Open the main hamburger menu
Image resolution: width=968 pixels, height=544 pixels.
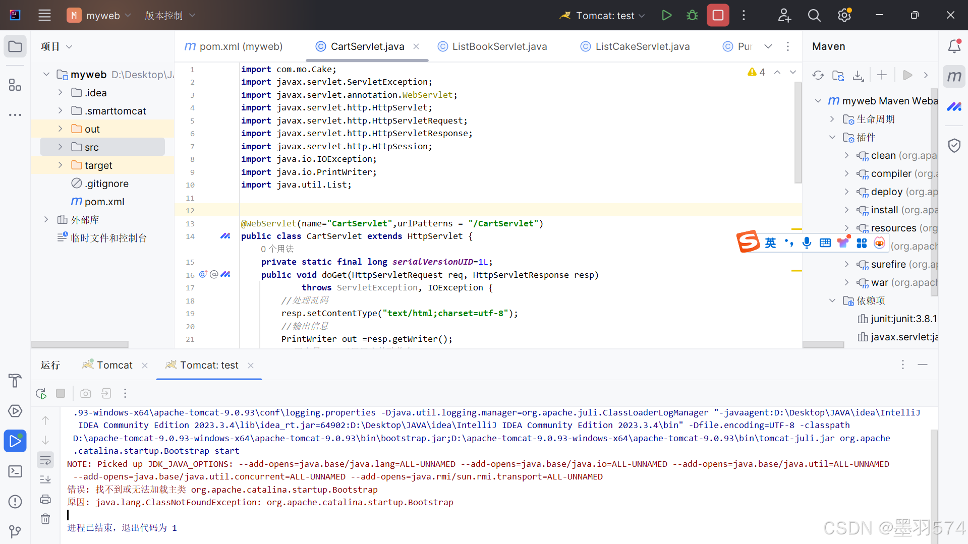pos(44,15)
